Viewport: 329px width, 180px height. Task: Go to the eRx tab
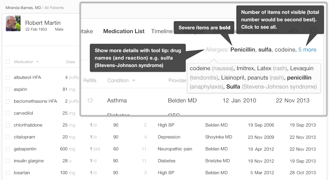(293, 31)
